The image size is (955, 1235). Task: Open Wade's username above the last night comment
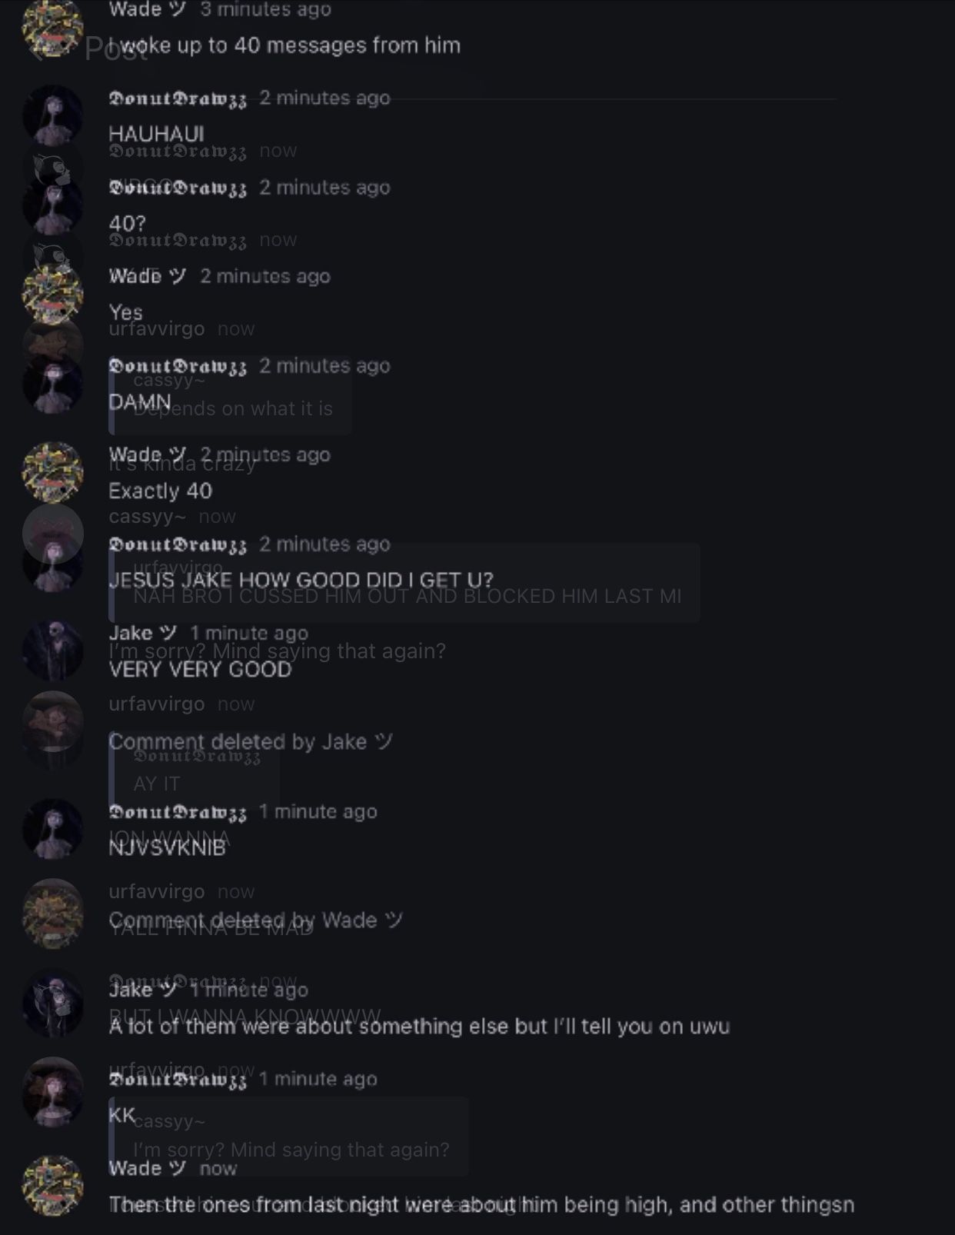tap(148, 1168)
